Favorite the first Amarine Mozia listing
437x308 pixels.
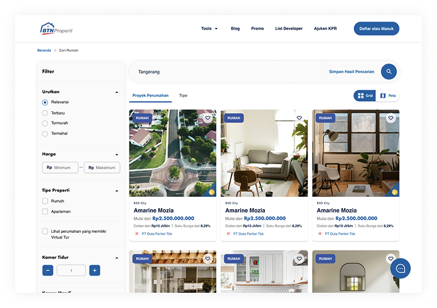click(x=208, y=118)
